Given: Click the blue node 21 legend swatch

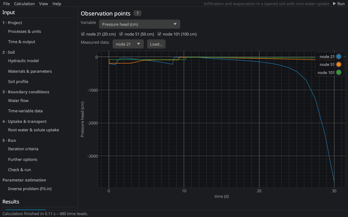Looking at the screenshot, I should coord(338,57).
